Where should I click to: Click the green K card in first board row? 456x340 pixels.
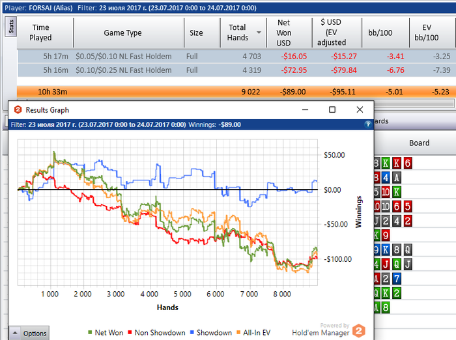tap(386, 163)
